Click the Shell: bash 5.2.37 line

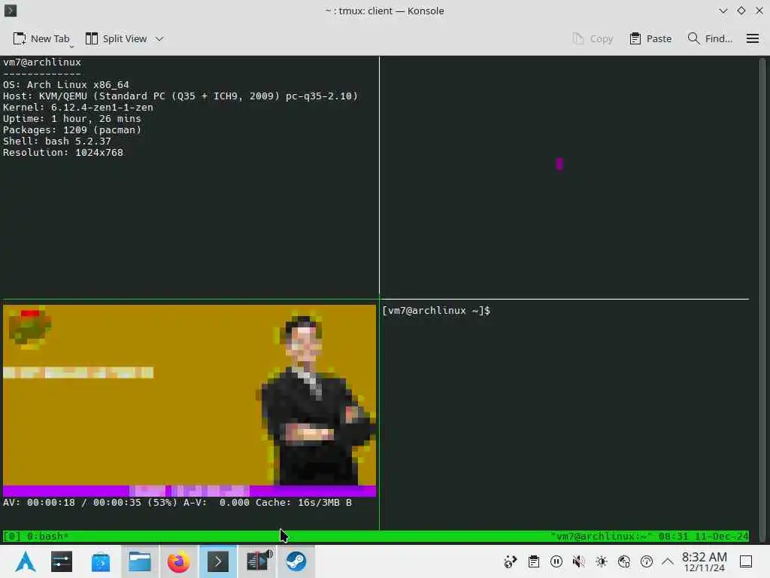tap(57, 141)
